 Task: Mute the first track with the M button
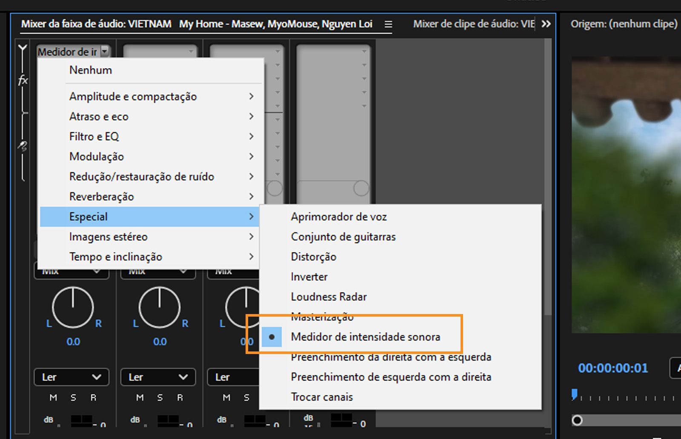tap(53, 397)
